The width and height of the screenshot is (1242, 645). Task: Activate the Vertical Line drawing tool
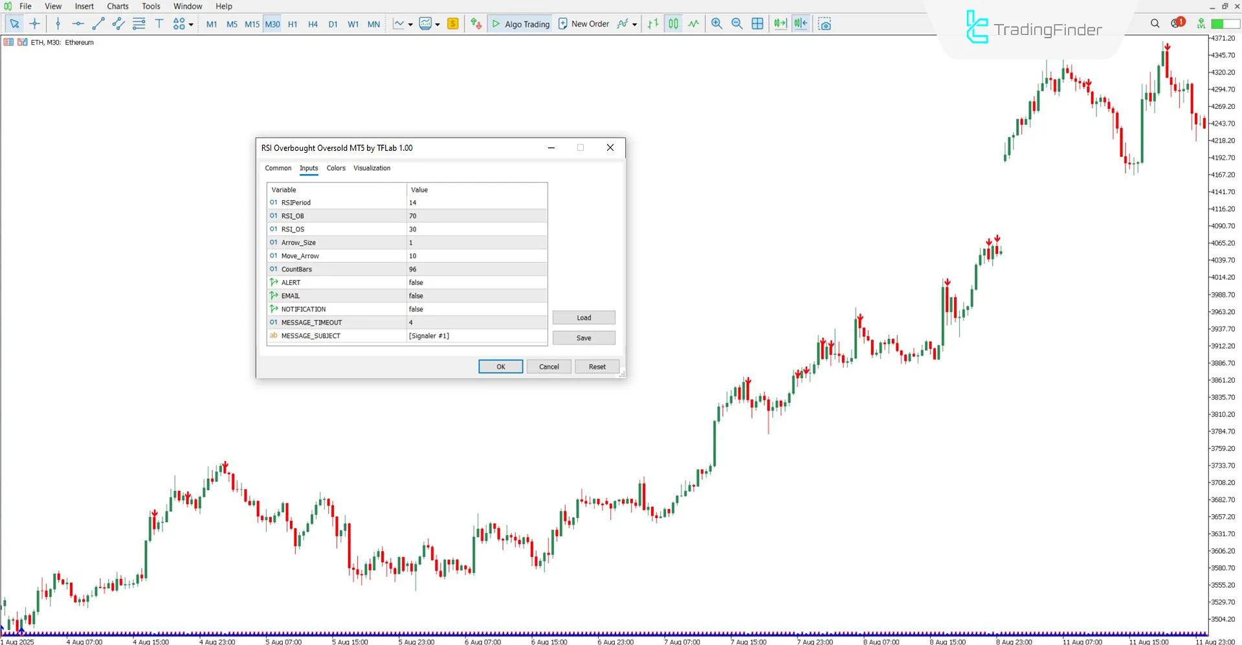[x=58, y=24]
